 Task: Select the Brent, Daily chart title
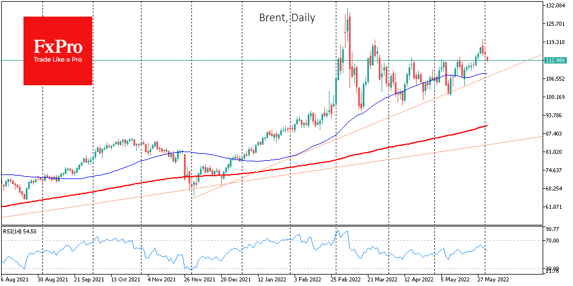286,18
